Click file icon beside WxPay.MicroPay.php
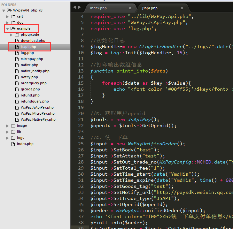Image resolution: width=233 pixels, height=229 pixels. [17, 114]
